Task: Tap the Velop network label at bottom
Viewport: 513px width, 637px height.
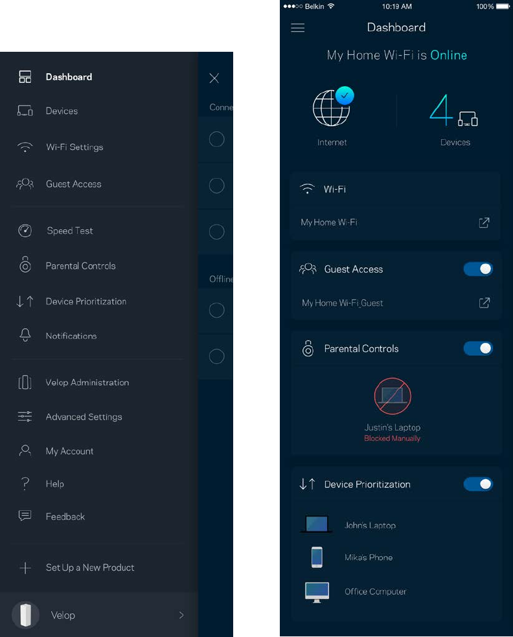Action: 63,615
